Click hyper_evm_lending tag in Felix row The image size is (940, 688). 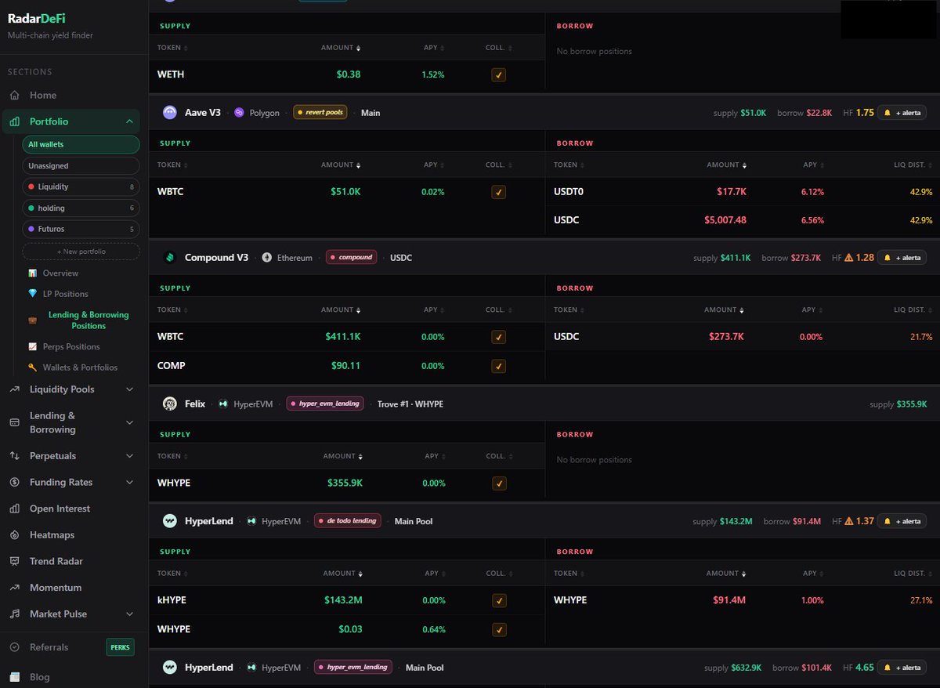(x=325, y=404)
